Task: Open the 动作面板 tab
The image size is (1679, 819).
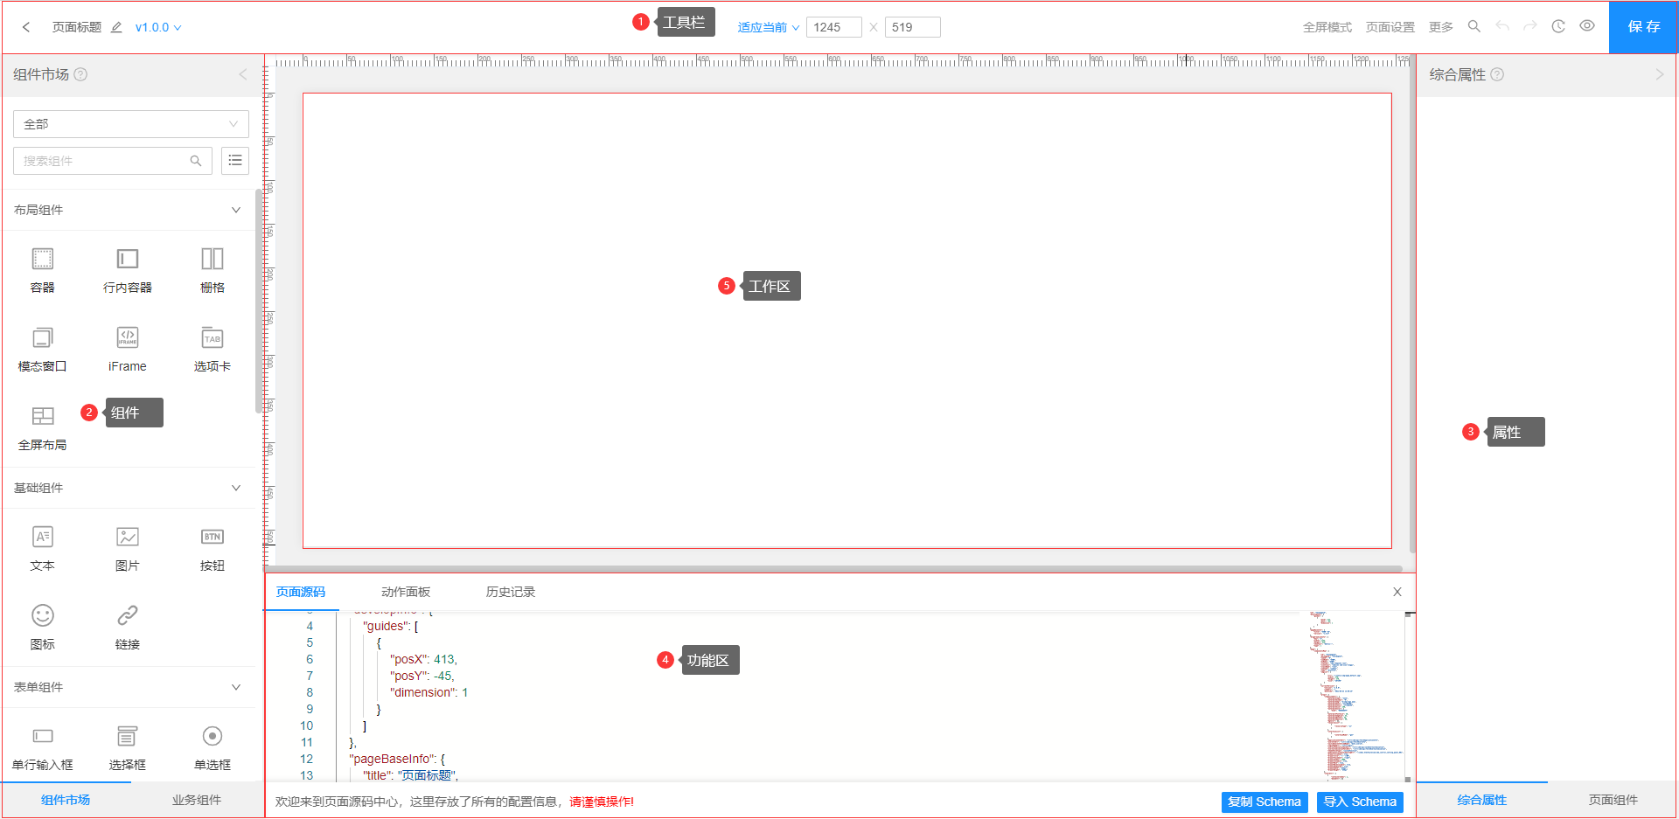Action: coord(406,592)
